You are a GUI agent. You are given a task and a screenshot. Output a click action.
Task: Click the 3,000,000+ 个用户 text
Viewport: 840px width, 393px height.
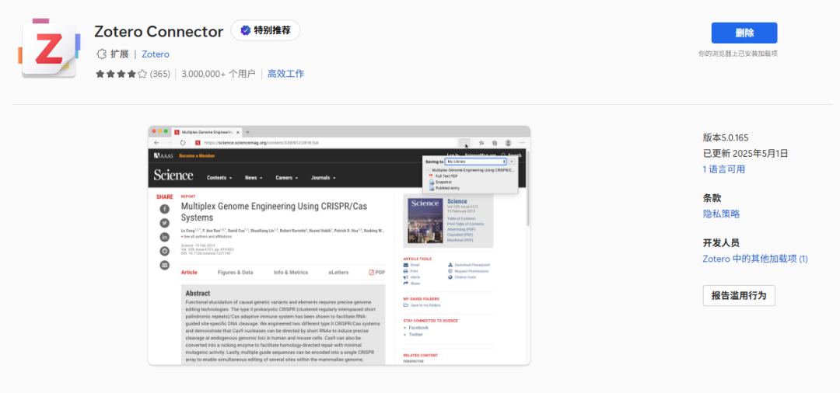pyautogui.click(x=219, y=74)
